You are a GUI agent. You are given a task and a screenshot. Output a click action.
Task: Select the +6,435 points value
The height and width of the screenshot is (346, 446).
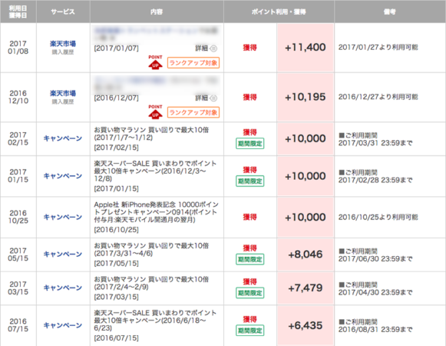click(x=306, y=325)
